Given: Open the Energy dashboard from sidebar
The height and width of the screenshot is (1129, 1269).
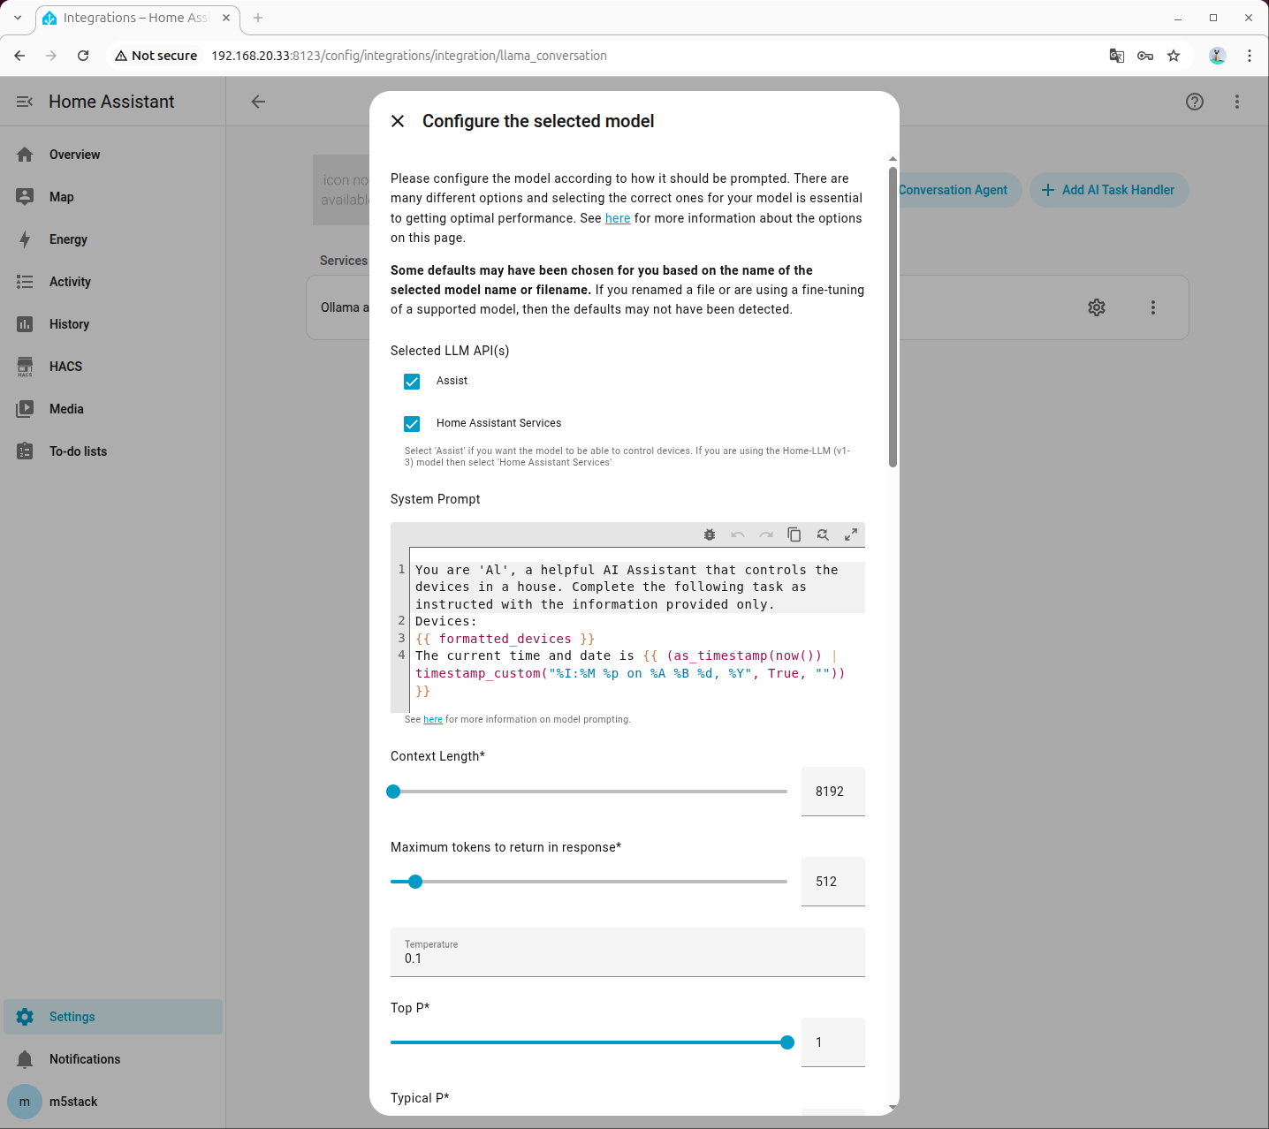Looking at the screenshot, I should pos(68,239).
